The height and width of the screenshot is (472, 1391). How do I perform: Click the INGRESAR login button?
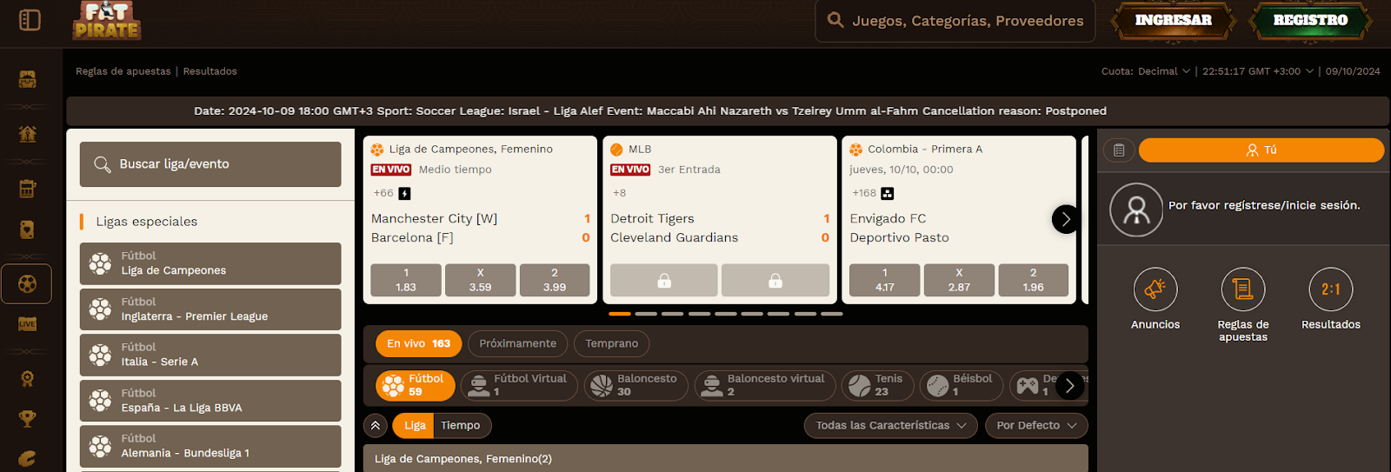(x=1174, y=20)
